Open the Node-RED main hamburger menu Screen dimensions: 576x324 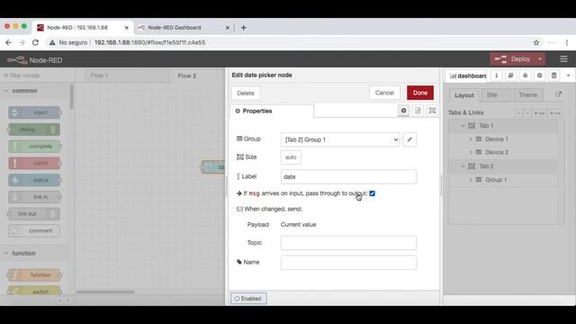tap(563, 59)
